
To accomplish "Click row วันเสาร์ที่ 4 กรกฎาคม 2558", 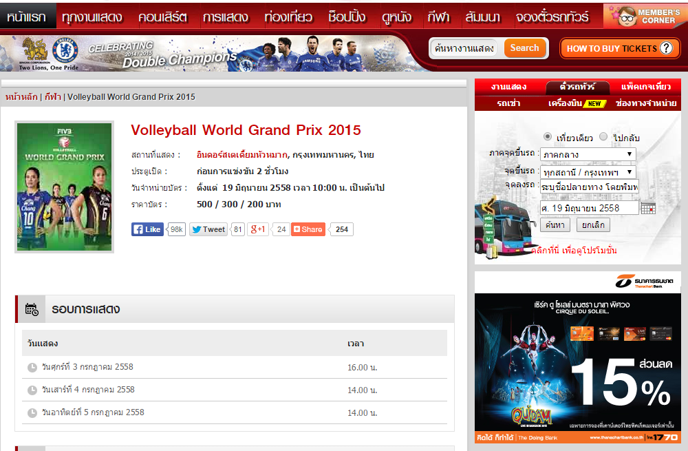I will 235,390.
